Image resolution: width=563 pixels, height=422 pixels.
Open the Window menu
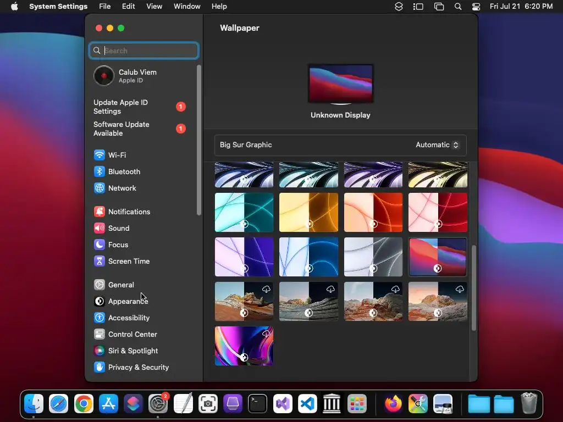coord(187,7)
